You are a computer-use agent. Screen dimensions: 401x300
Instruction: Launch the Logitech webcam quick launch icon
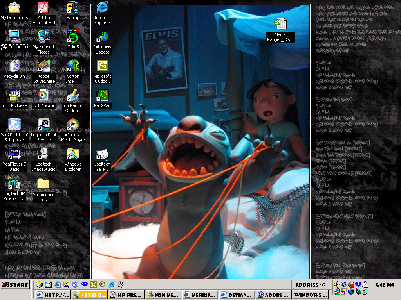(120, 284)
